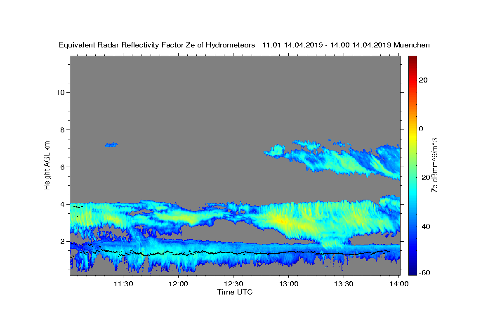This screenshot has height=330, width=495.
Task: Click the height axis label '6'
Action: 63,167
